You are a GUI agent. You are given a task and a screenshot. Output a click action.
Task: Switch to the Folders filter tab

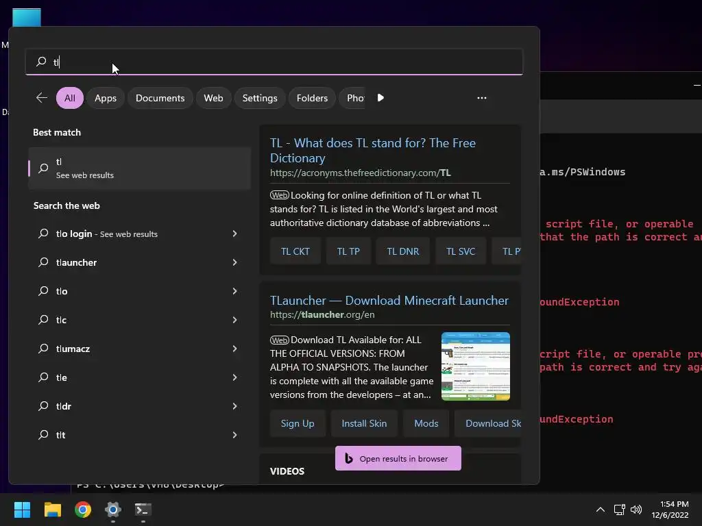[312, 98]
